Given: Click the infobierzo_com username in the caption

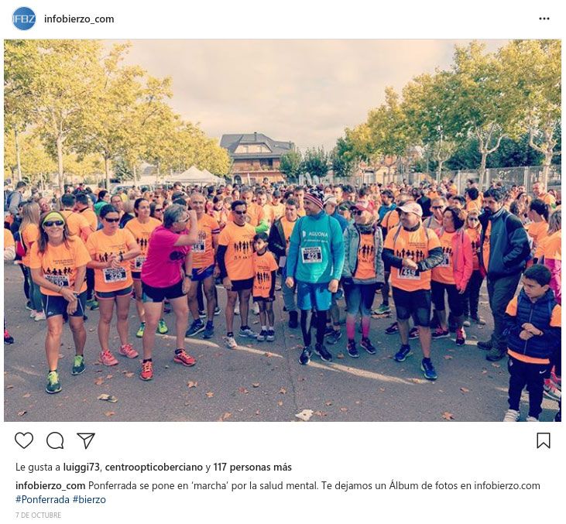Looking at the screenshot, I should [x=50, y=486].
